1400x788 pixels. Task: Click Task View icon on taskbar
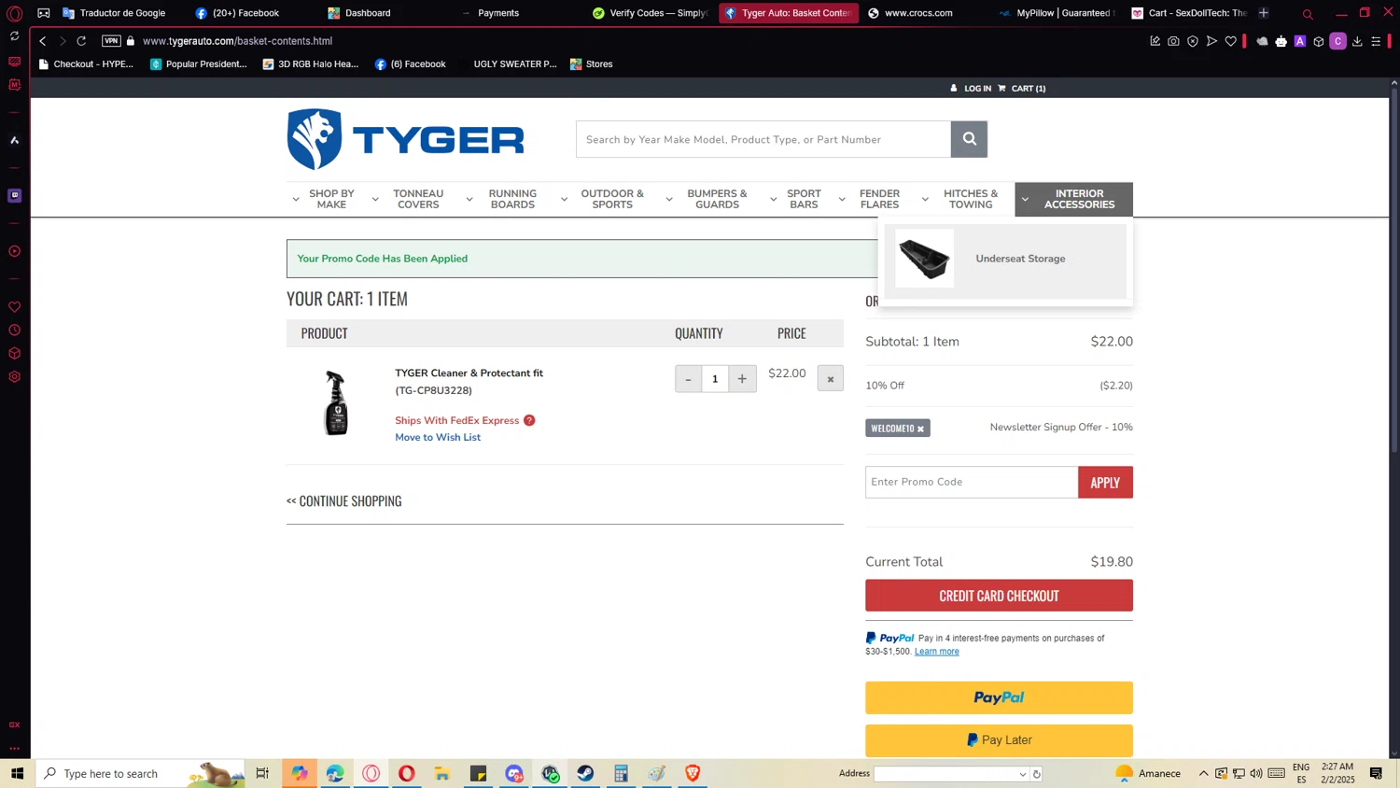coord(262,773)
